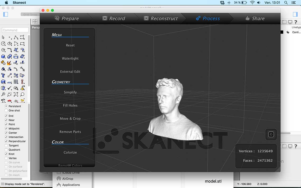Click the layer material sphere icon
Image resolution: width=301 pixels, height=188 pixels.
[288, 32]
